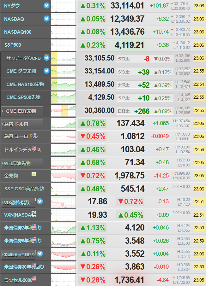Open the S&P500 index link

click(13, 45)
